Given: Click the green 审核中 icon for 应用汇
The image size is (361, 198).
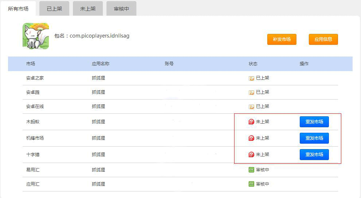Looking at the screenshot, I should click(x=251, y=184).
